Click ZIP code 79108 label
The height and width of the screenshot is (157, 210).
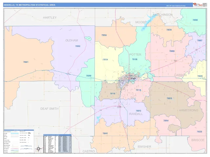(x=135, y=59)
